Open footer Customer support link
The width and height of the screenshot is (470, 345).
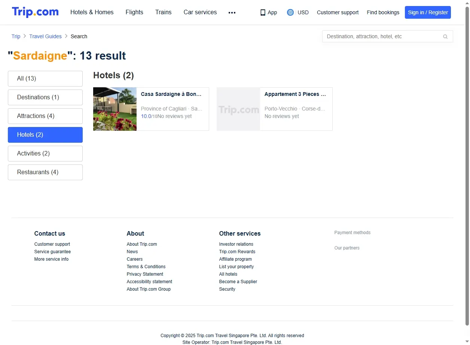pos(52,244)
